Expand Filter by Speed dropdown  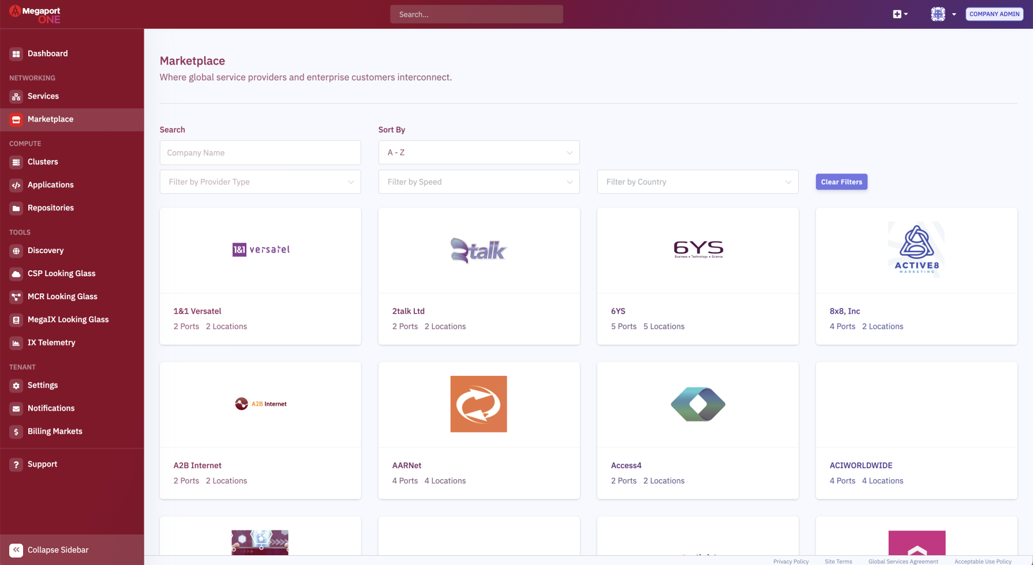pos(479,182)
